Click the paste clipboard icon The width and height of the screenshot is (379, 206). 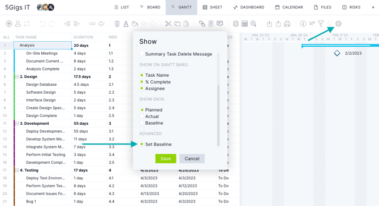coord(186,24)
